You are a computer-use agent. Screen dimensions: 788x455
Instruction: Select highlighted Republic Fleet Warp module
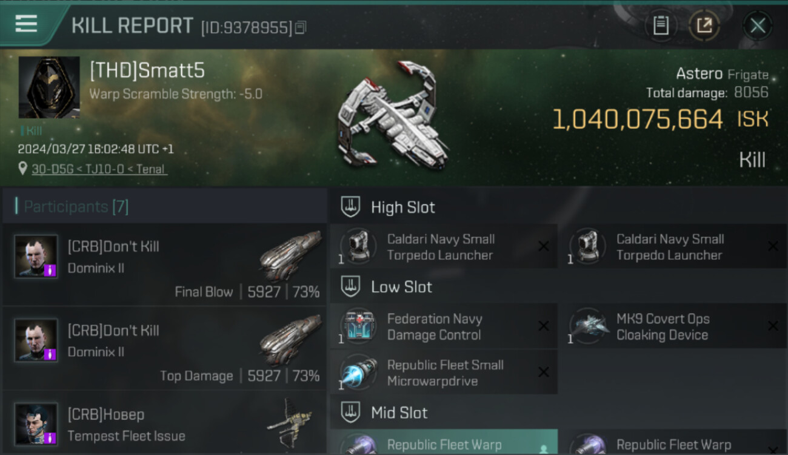pyautogui.click(x=444, y=442)
